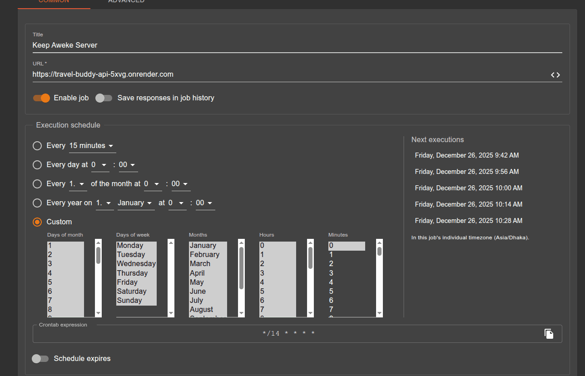Pick February in the Months list
Screen dimensions: 585x376
204,255
